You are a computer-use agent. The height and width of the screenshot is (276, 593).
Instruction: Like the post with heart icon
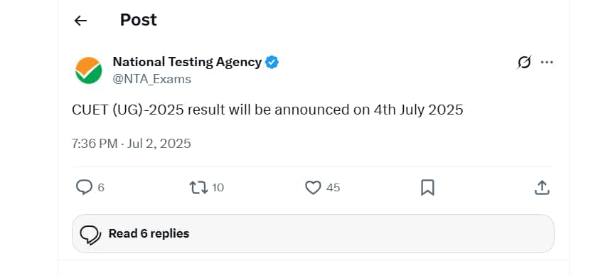tap(313, 188)
